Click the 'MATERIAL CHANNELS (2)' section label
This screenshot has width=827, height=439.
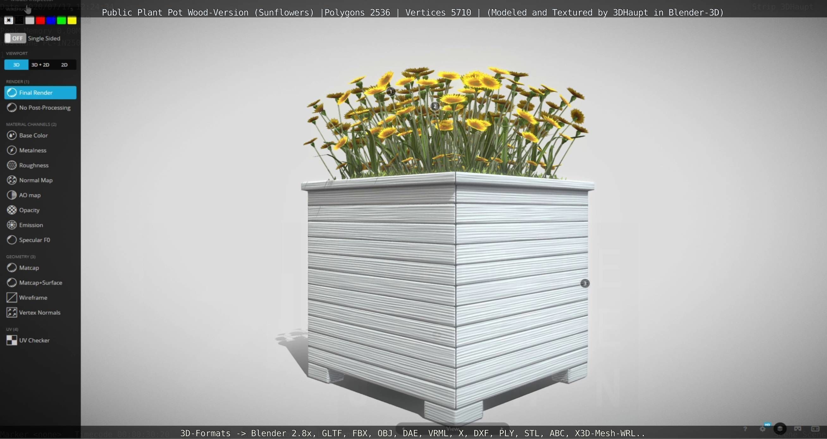click(31, 124)
